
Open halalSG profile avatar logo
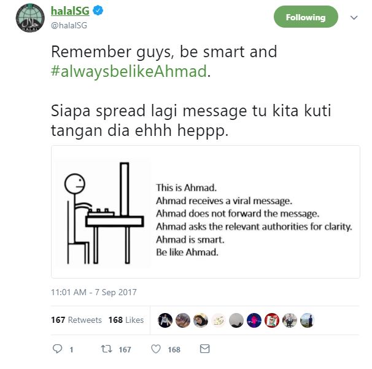pyautogui.click(x=30, y=18)
